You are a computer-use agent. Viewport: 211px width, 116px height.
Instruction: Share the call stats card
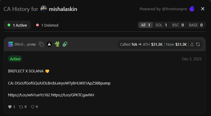(x=192, y=44)
